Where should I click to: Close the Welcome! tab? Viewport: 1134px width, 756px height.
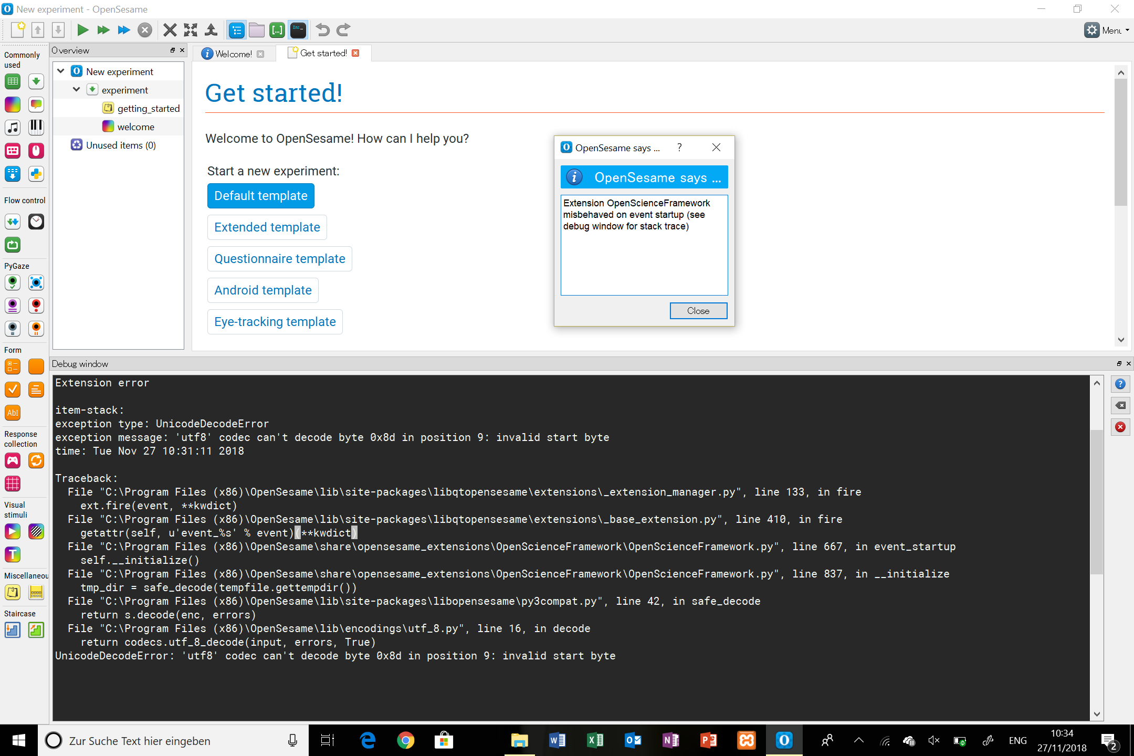[260, 54]
